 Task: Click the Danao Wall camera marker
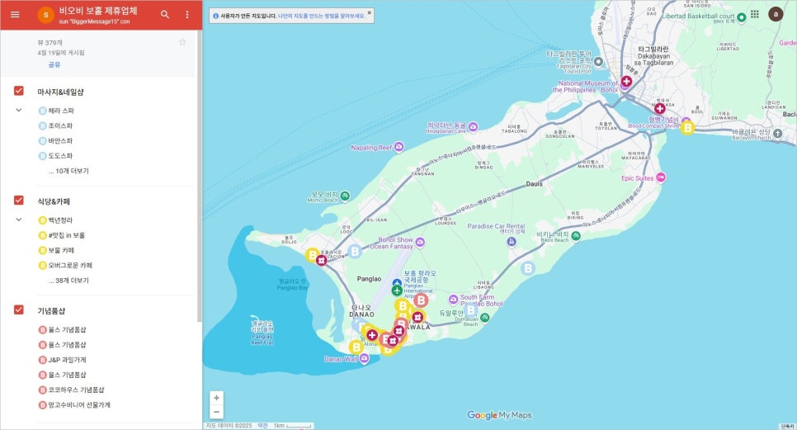pos(364,358)
